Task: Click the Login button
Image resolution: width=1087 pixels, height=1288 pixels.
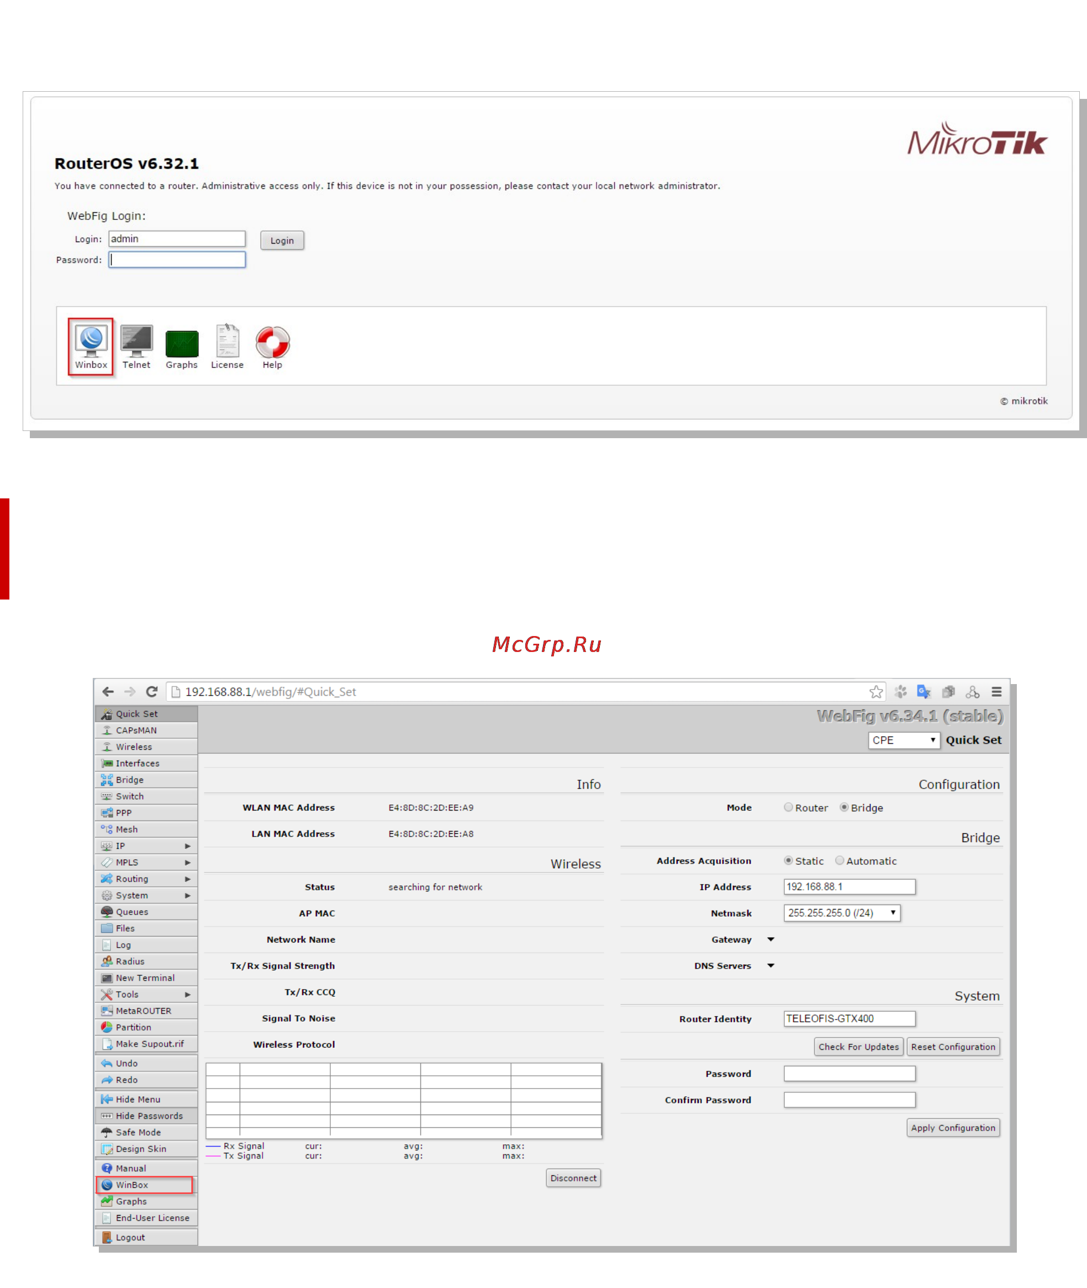Action: [282, 240]
